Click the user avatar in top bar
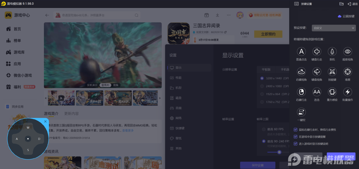Image resolution: width=359 pixels, height=169 pixels. point(240,15)
